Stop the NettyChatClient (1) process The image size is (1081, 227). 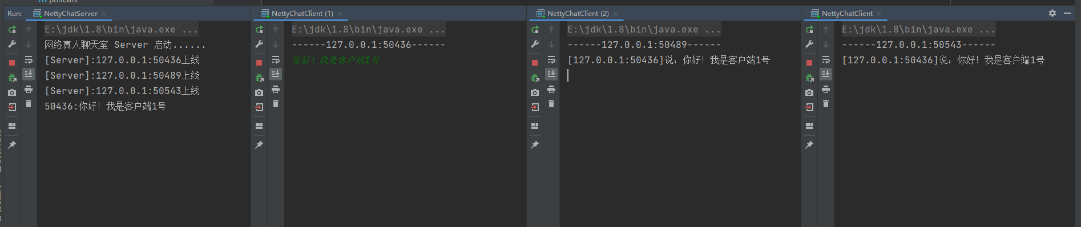point(259,63)
